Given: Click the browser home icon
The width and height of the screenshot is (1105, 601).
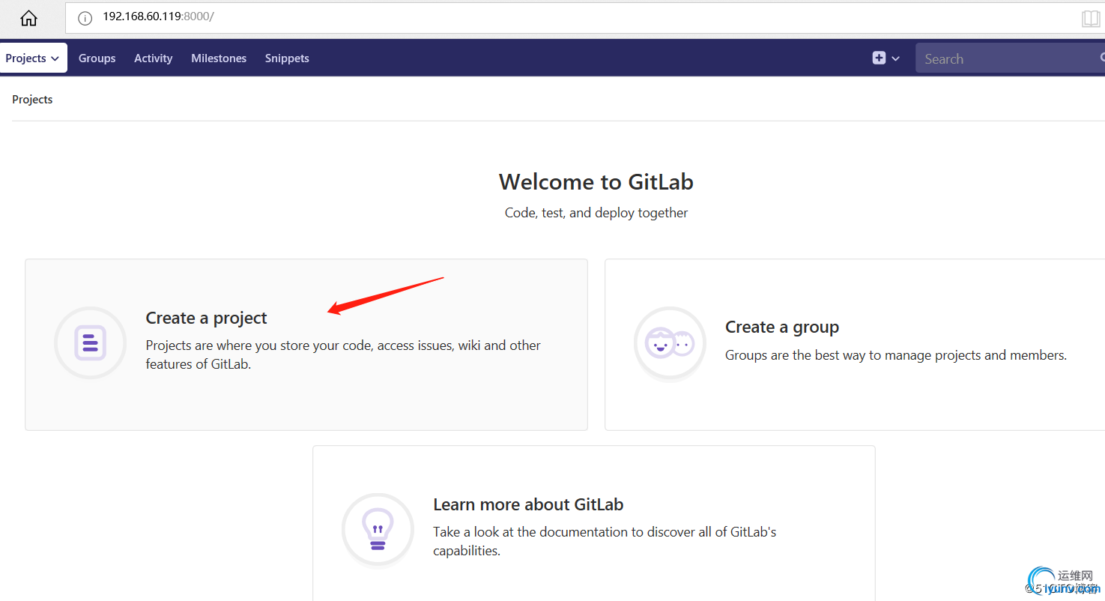Looking at the screenshot, I should (x=28, y=18).
